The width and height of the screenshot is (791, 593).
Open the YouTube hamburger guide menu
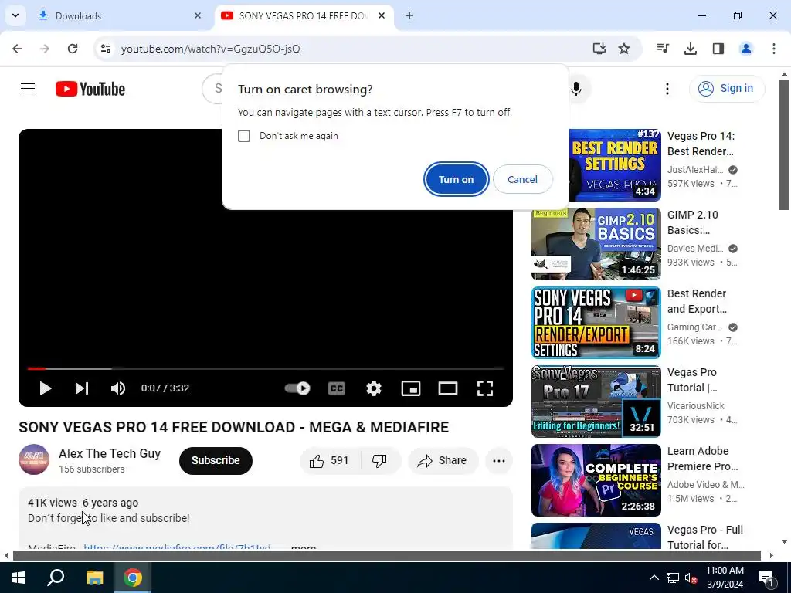(x=28, y=89)
